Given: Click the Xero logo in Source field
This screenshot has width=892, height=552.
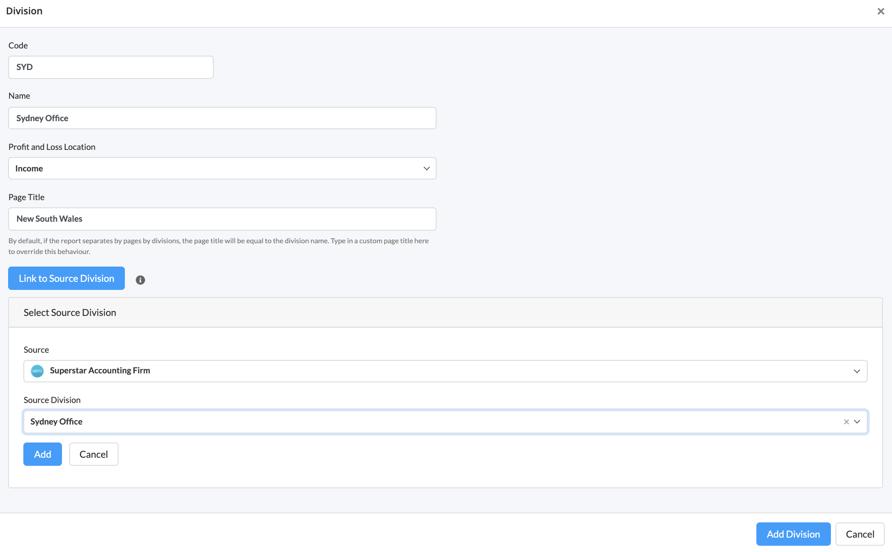Looking at the screenshot, I should [x=37, y=371].
